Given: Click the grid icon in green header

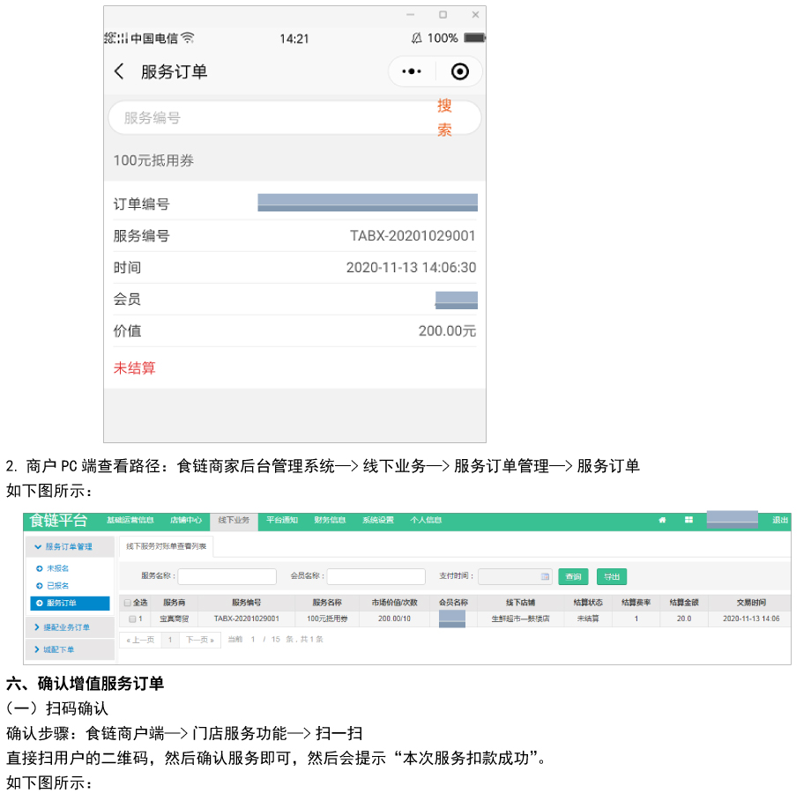Looking at the screenshot, I should click(688, 521).
